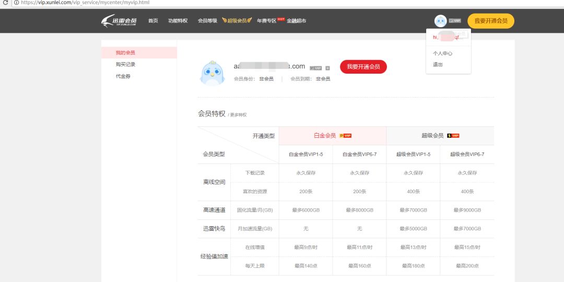The width and height of the screenshot is (564, 282).
Task: Click the user avatar in the top bar
Action: 440,21
